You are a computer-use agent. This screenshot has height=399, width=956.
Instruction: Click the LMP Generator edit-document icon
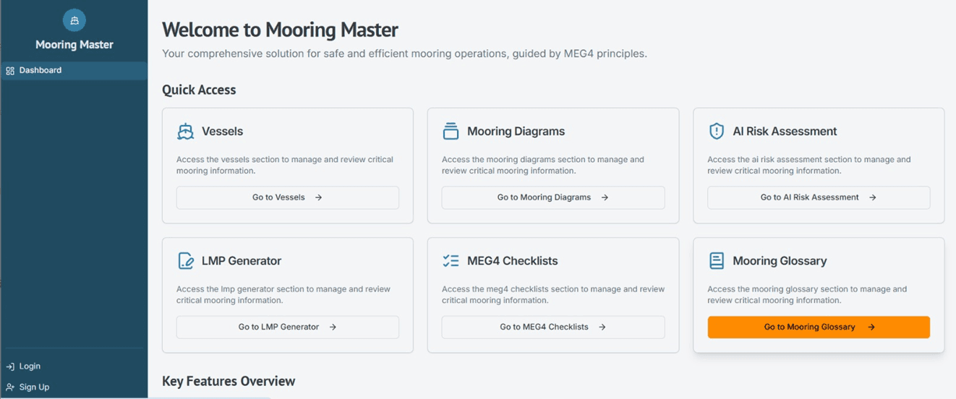pos(186,261)
